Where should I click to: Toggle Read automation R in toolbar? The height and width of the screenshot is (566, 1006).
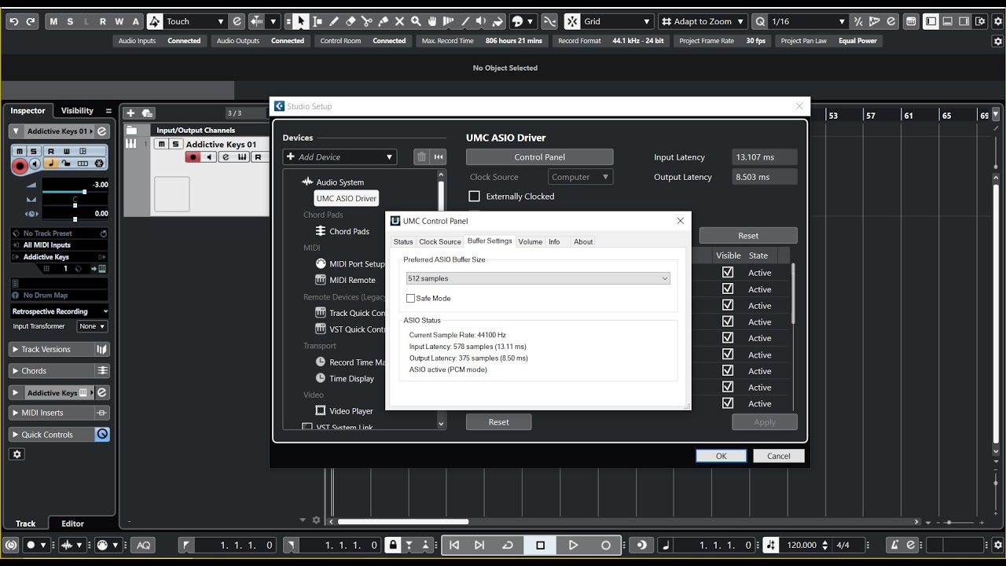[102, 21]
